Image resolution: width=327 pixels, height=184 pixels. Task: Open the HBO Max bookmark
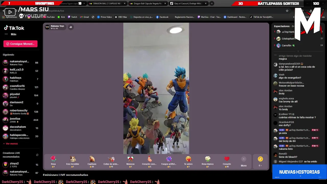[x=121, y=17]
